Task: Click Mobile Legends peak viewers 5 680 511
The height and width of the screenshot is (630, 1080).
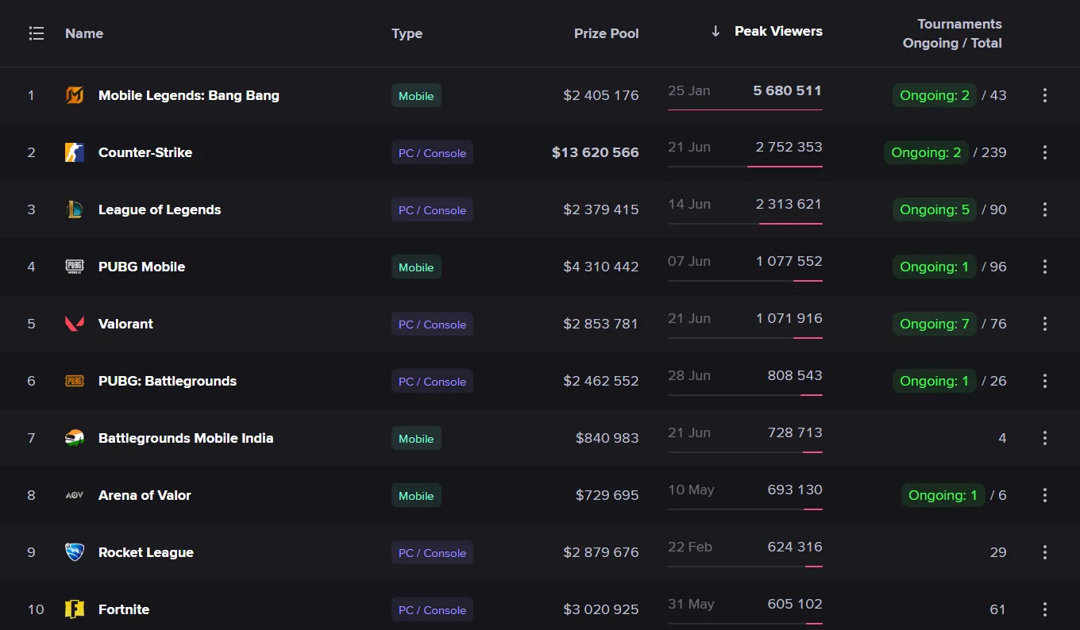Action: (788, 90)
